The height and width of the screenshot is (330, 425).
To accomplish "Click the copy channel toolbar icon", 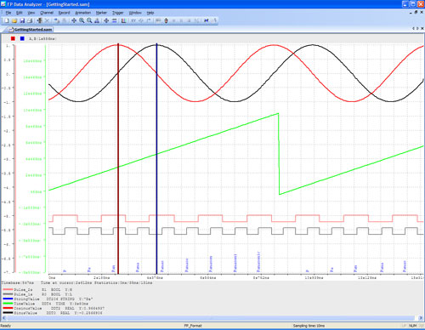I will [x=57, y=20].
